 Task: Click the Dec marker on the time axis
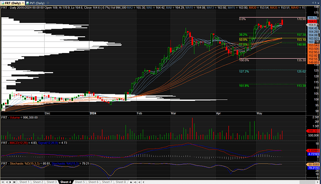click(x=47, y=113)
